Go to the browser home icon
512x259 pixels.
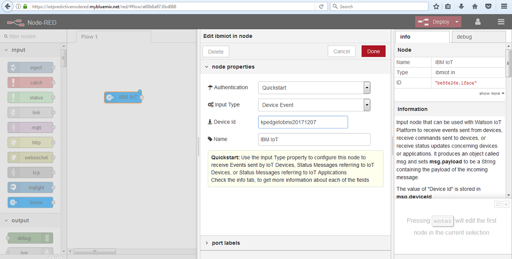tap(475, 6)
